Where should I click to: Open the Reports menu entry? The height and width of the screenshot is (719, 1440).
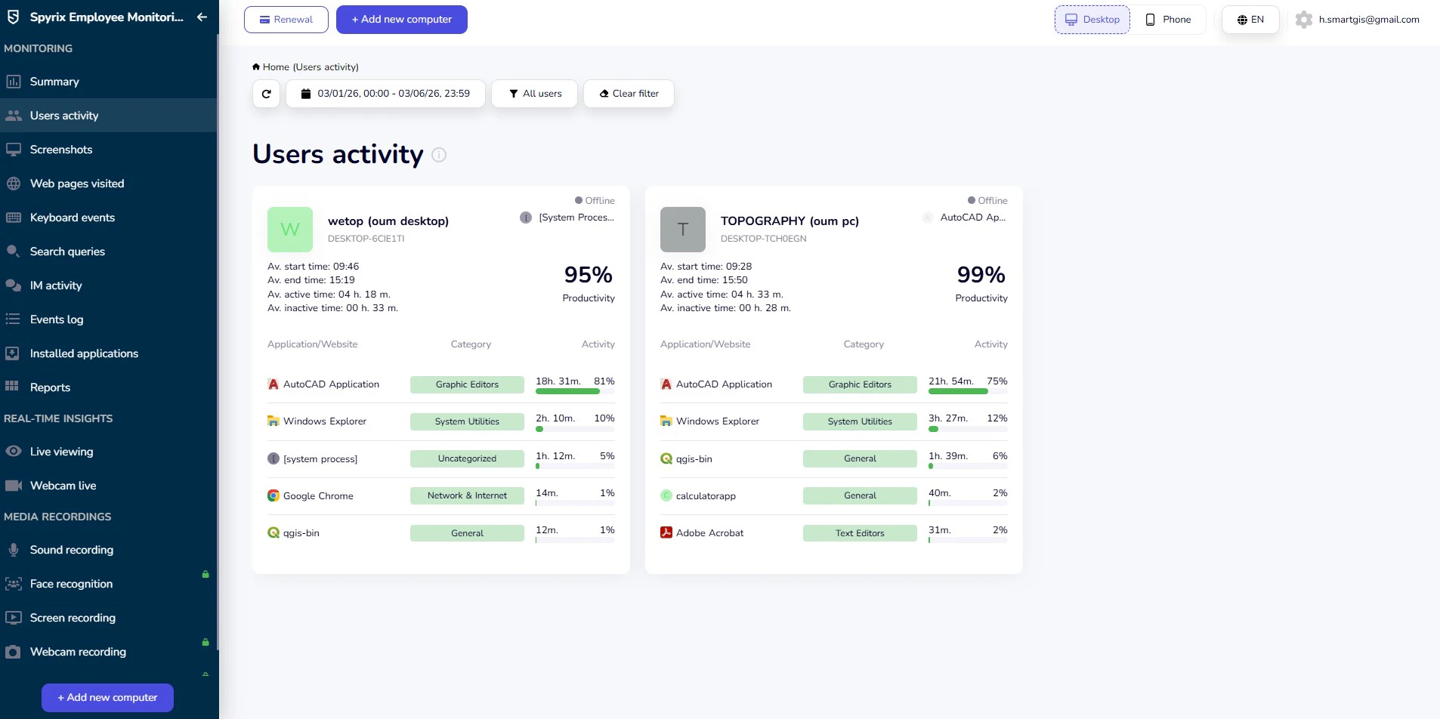(x=51, y=387)
